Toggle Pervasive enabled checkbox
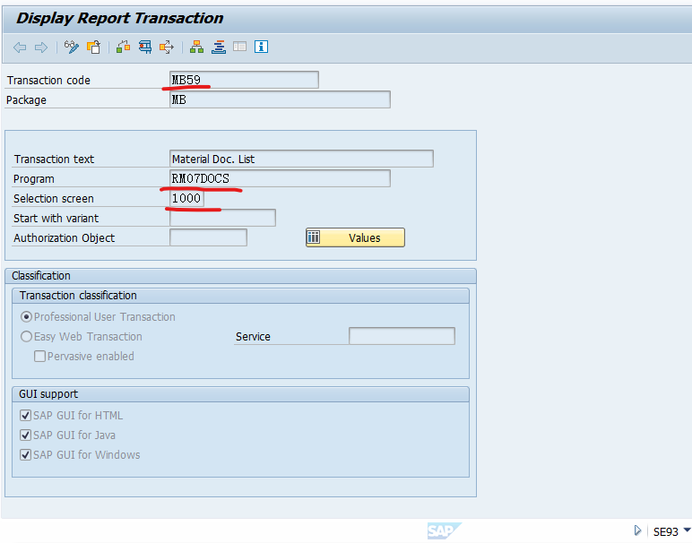This screenshot has height=543, width=692. click(39, 356)
